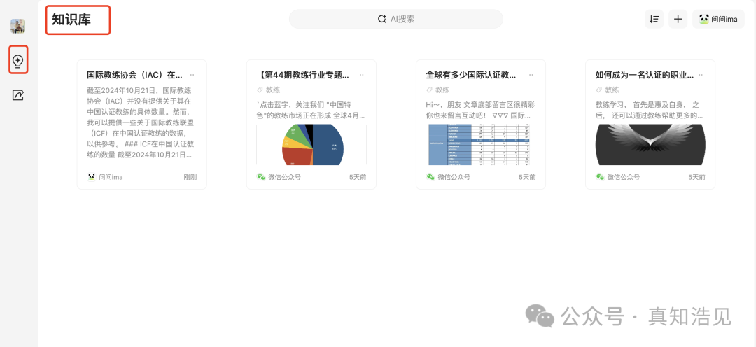
Task: Open more options on 第44期教练行业专题 card
Action: pyautogui.click(x=362, y=75)
